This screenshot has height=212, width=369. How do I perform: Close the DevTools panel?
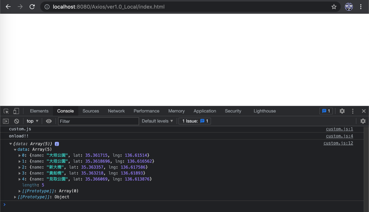coord(364,111)
